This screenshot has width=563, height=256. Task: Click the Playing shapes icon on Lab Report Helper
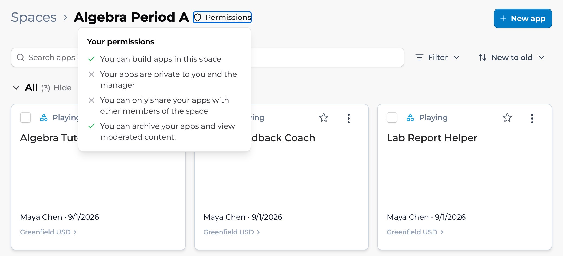[410, 117]
